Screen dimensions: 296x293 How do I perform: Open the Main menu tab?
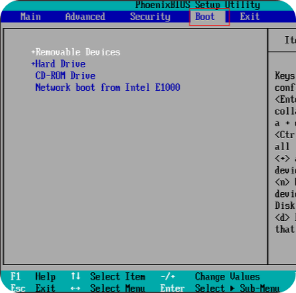(31, 17)
